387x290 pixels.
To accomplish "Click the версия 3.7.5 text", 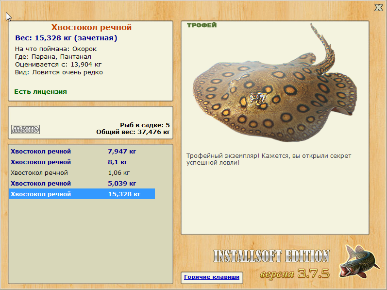I will [x=295, y=273].
